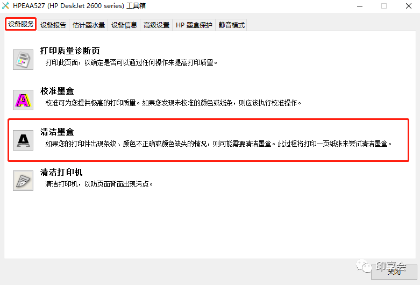Viewport: 420px width, 285px height.
Task: Click the 校准墨盒 heading text
Action: click(57, 91)
